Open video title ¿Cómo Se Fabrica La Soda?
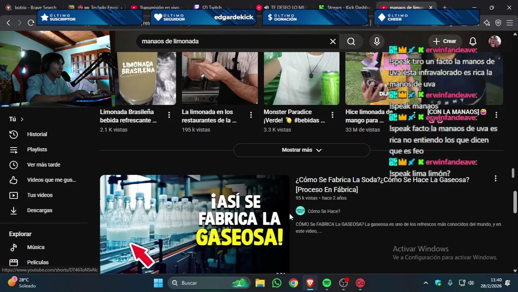The image size is (518, 292). [x=382, y=185]
